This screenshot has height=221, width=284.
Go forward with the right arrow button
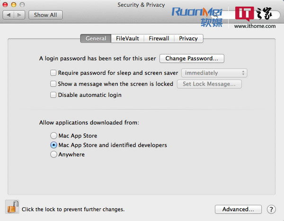pyautogui.click(x=19, y=15)
